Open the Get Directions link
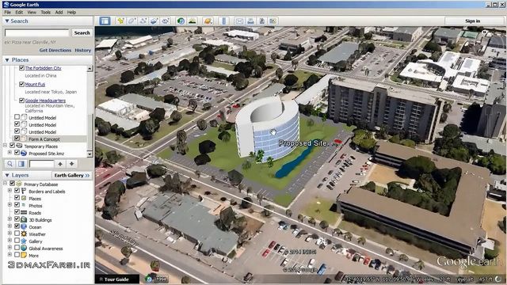507x285 pixels. click(x=55, y=51)
